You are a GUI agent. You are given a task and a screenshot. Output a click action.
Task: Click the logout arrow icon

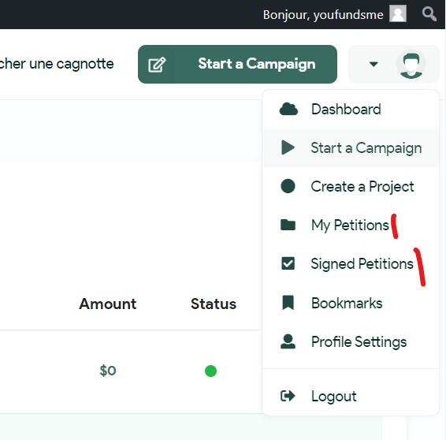tap(288, 396)
